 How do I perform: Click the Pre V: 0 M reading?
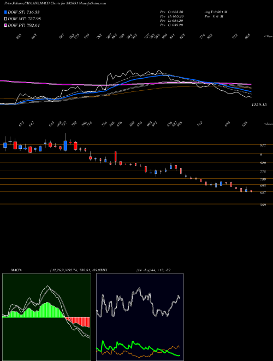point(213,16)
